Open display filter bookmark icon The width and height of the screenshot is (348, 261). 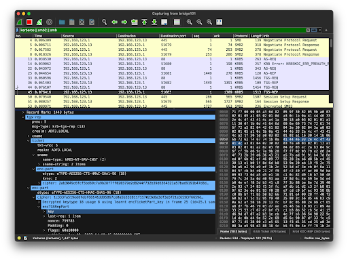[18, 30]
